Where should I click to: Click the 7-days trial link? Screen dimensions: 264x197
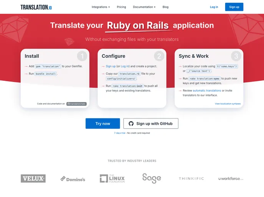tap(120, 133)
